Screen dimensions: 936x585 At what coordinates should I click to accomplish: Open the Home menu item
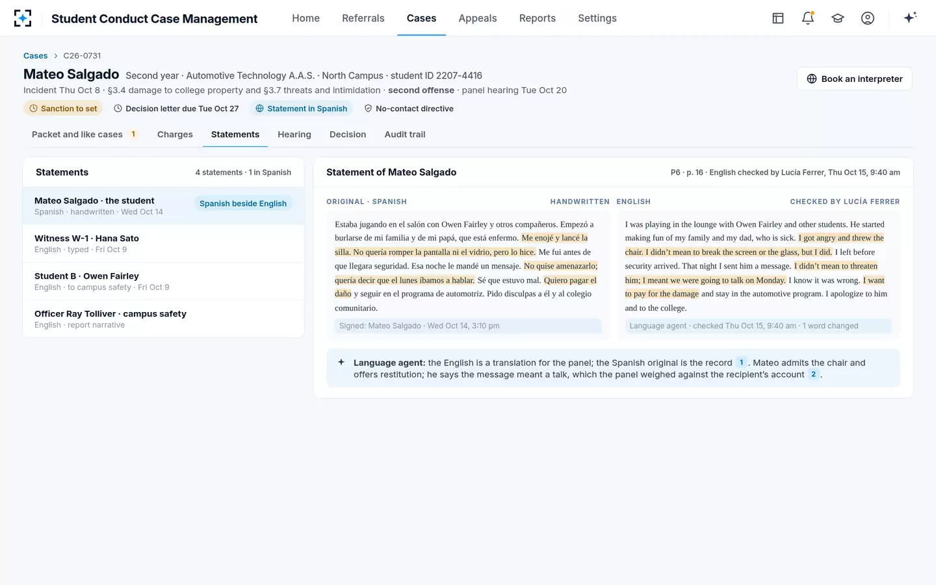(x=305, y=18)
